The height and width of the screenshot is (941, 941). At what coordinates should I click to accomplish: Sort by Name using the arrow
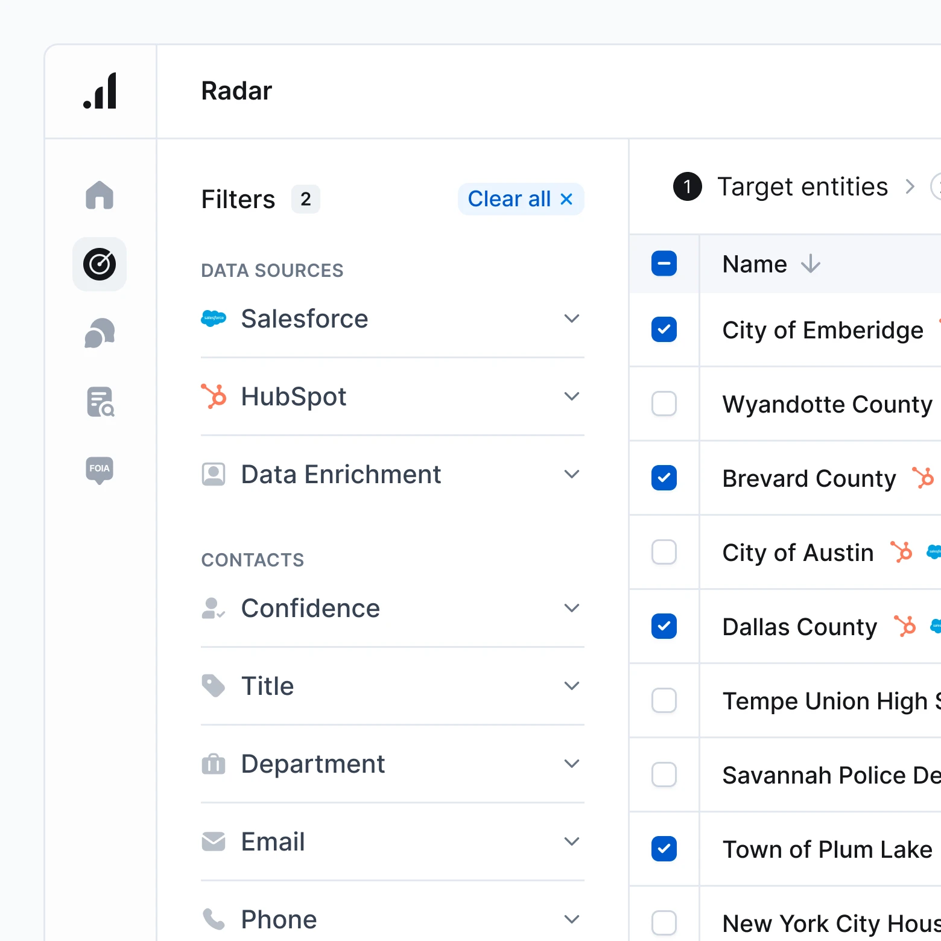[x=811, y=264]
